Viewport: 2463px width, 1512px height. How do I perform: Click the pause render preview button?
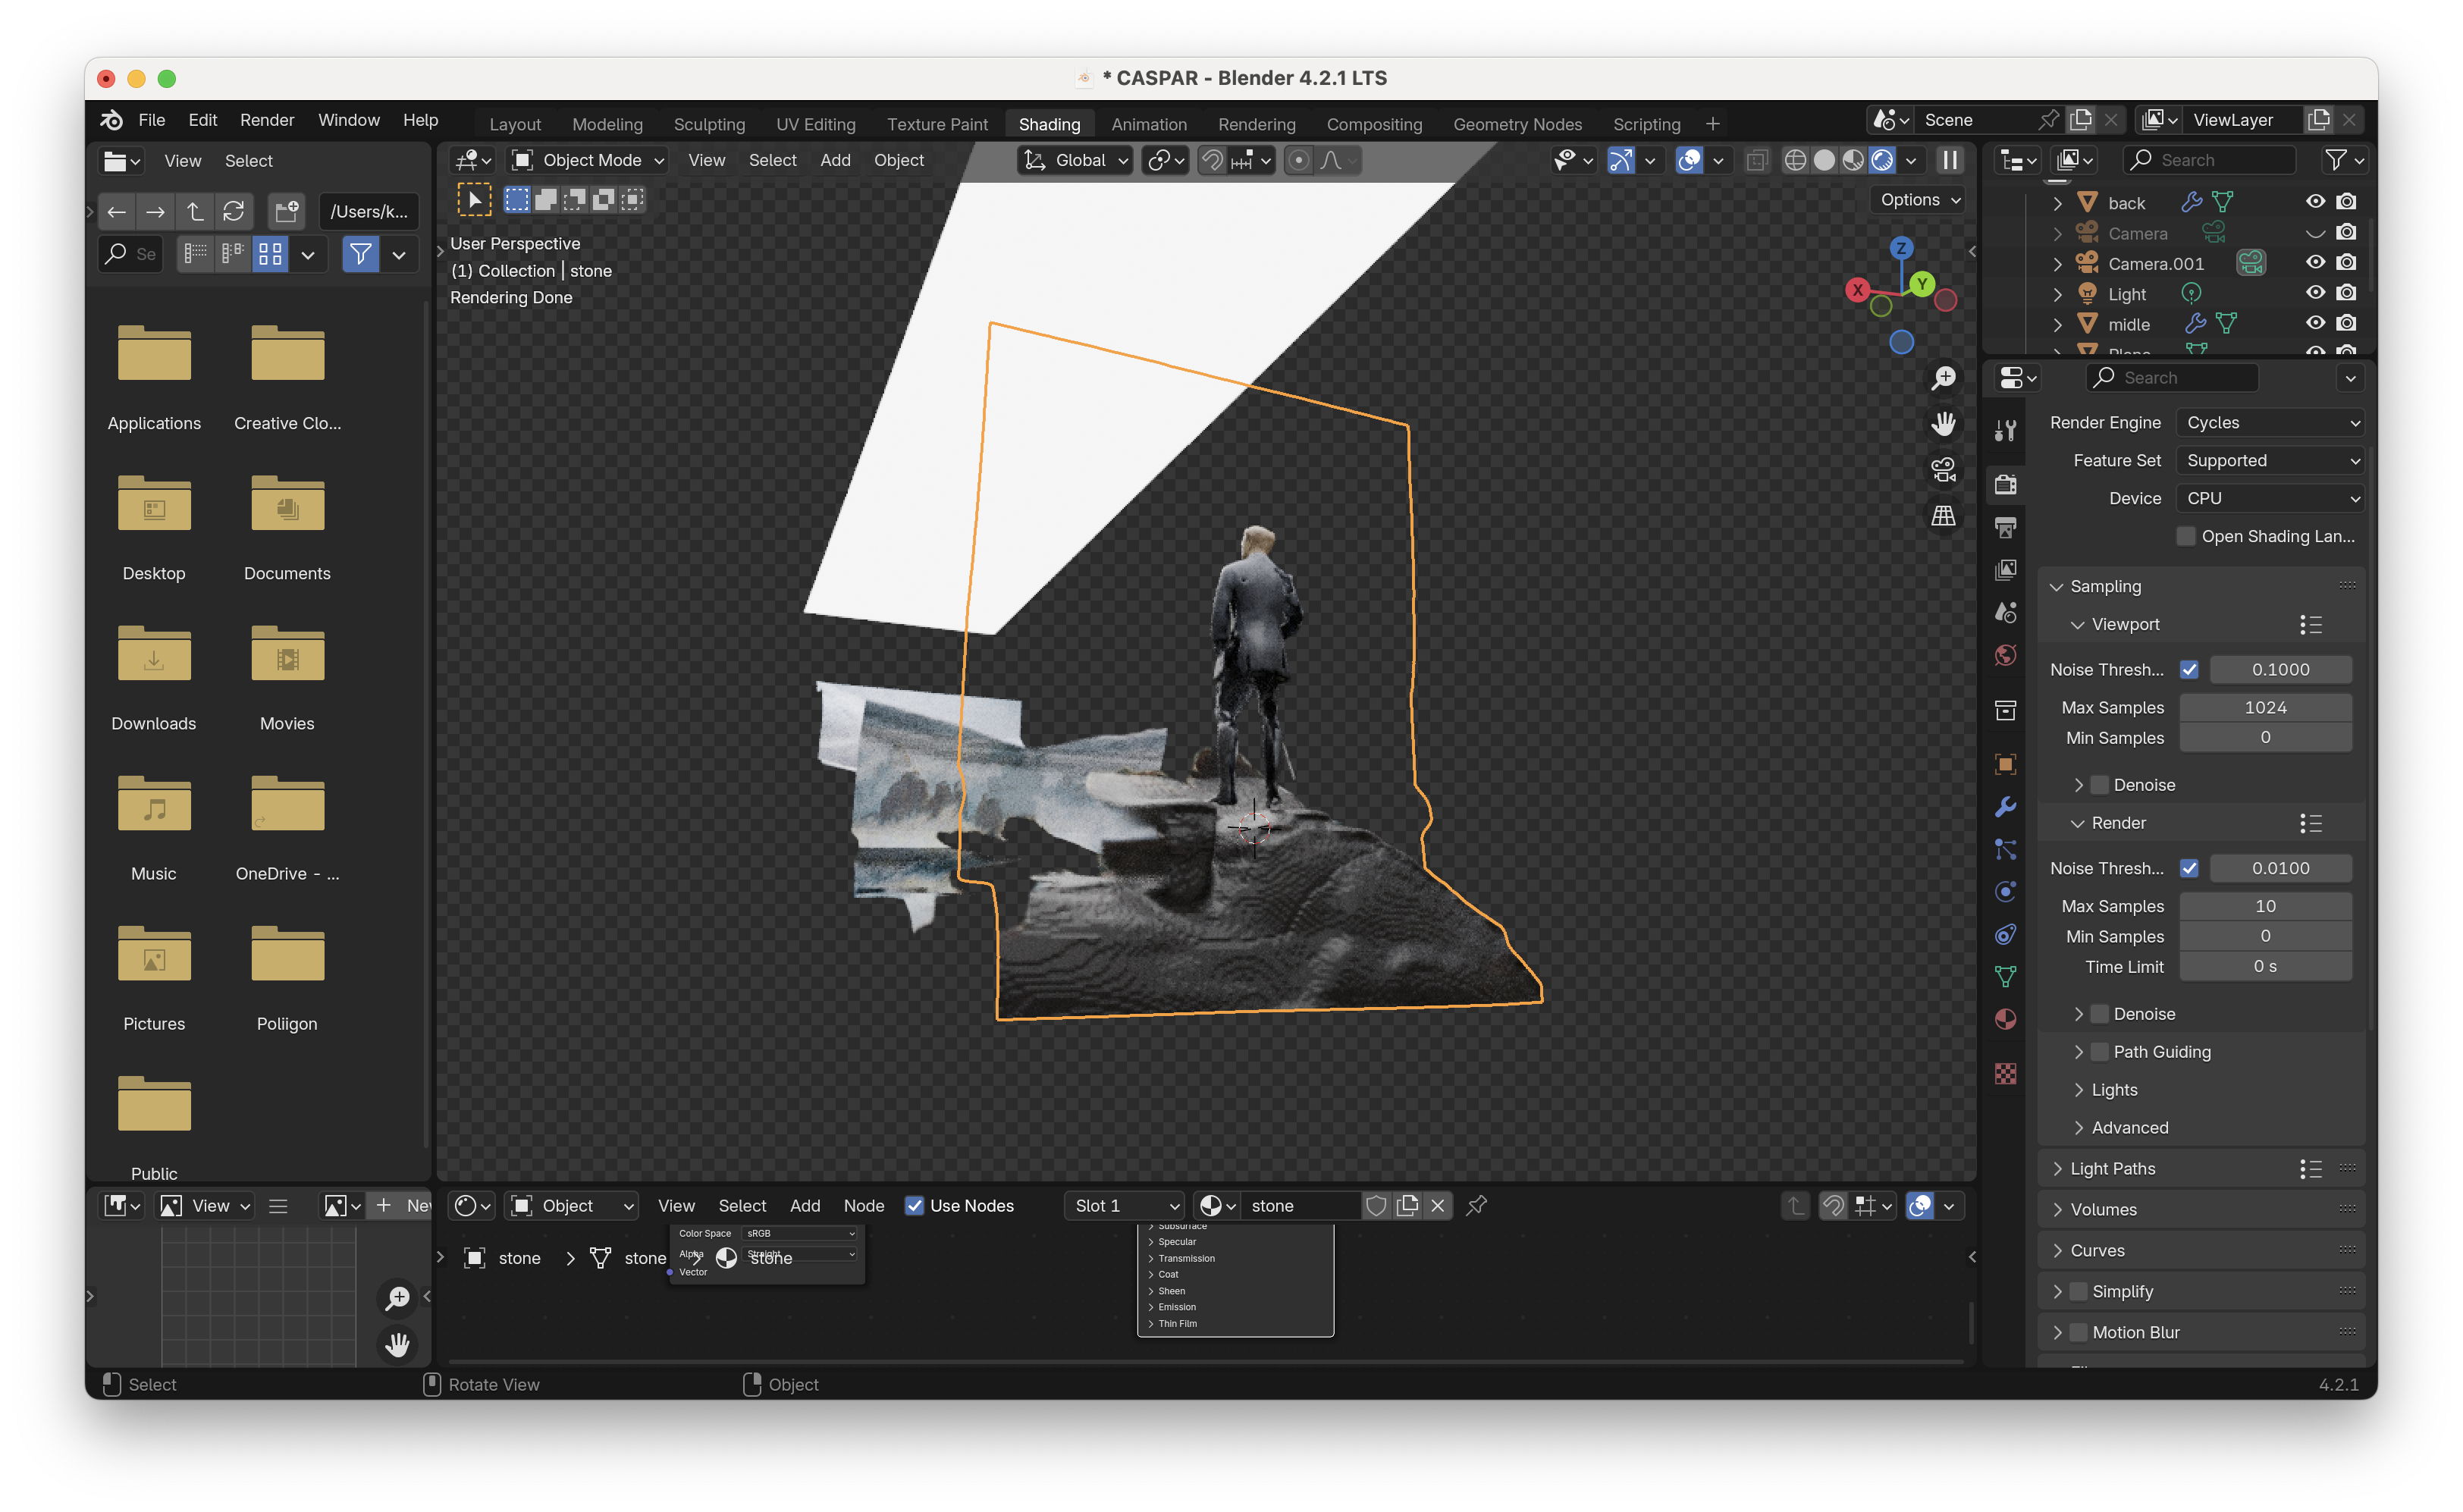point(1950,160)
